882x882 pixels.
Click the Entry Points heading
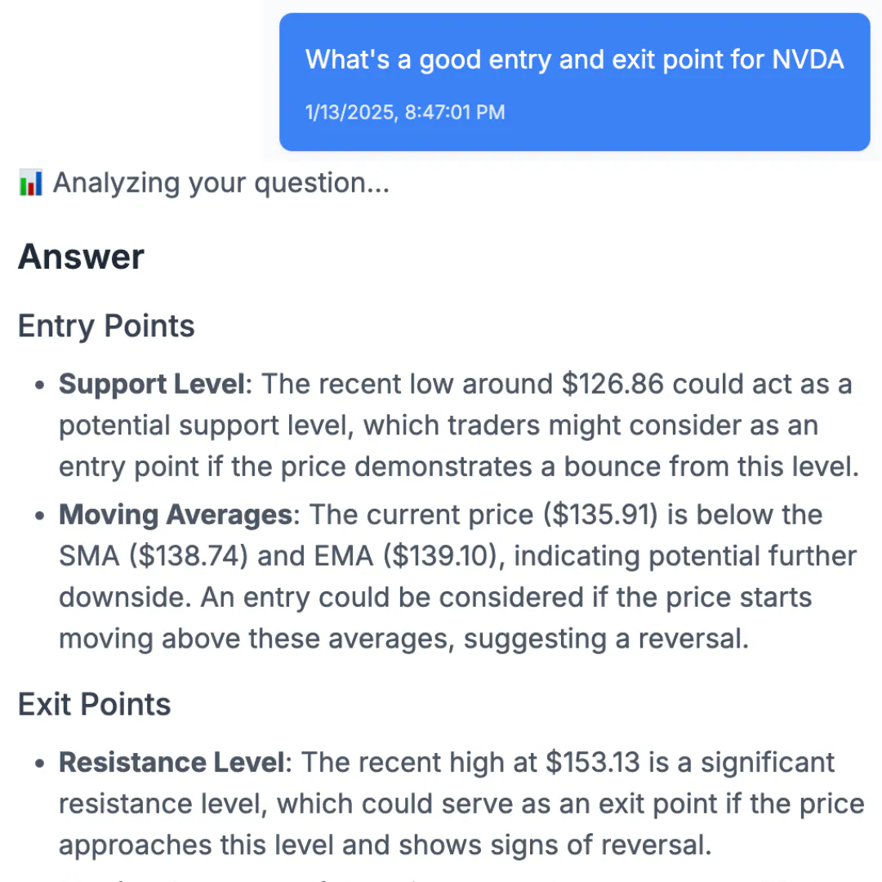pos(106,326)
